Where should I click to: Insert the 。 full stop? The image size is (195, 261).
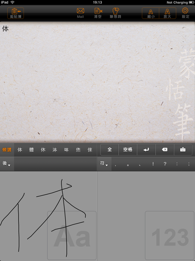[x=128, y=164]
